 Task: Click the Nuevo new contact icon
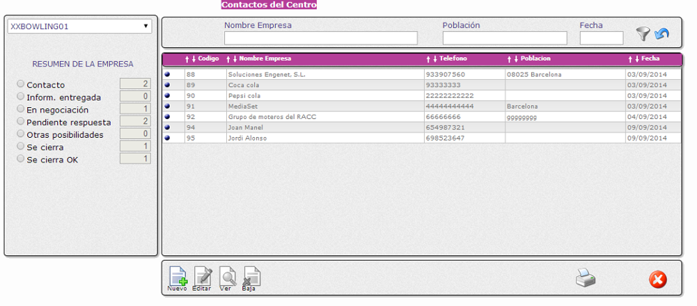pyautogui.click(x=177, y=277)
